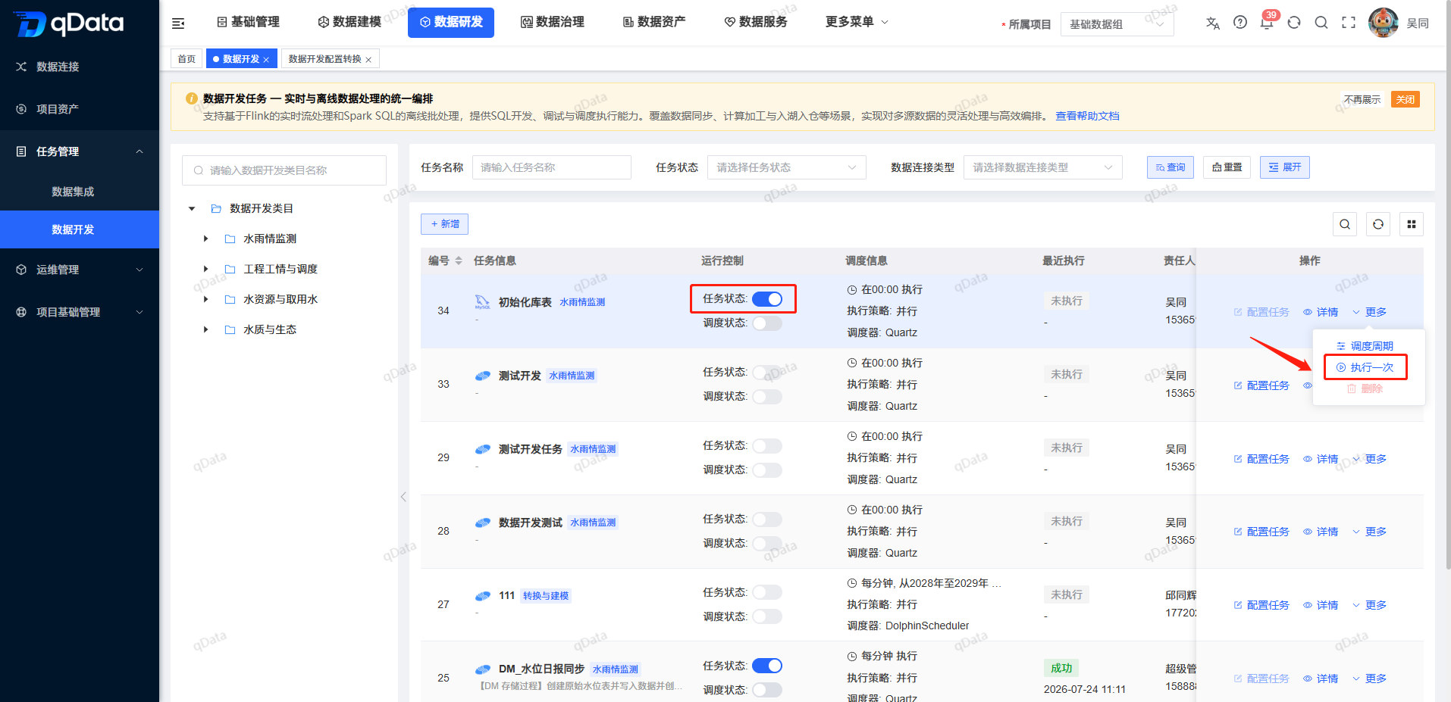Click the MySQL icon of 初始化库表
The height and width of the screenshot is (702, 1451).
[482, 302]
